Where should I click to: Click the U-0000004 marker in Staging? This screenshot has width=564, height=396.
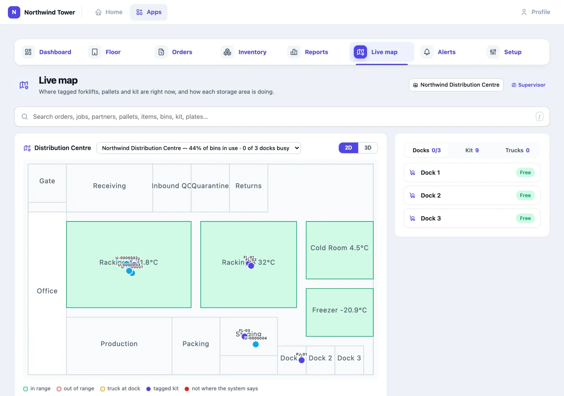click(256, 344)
